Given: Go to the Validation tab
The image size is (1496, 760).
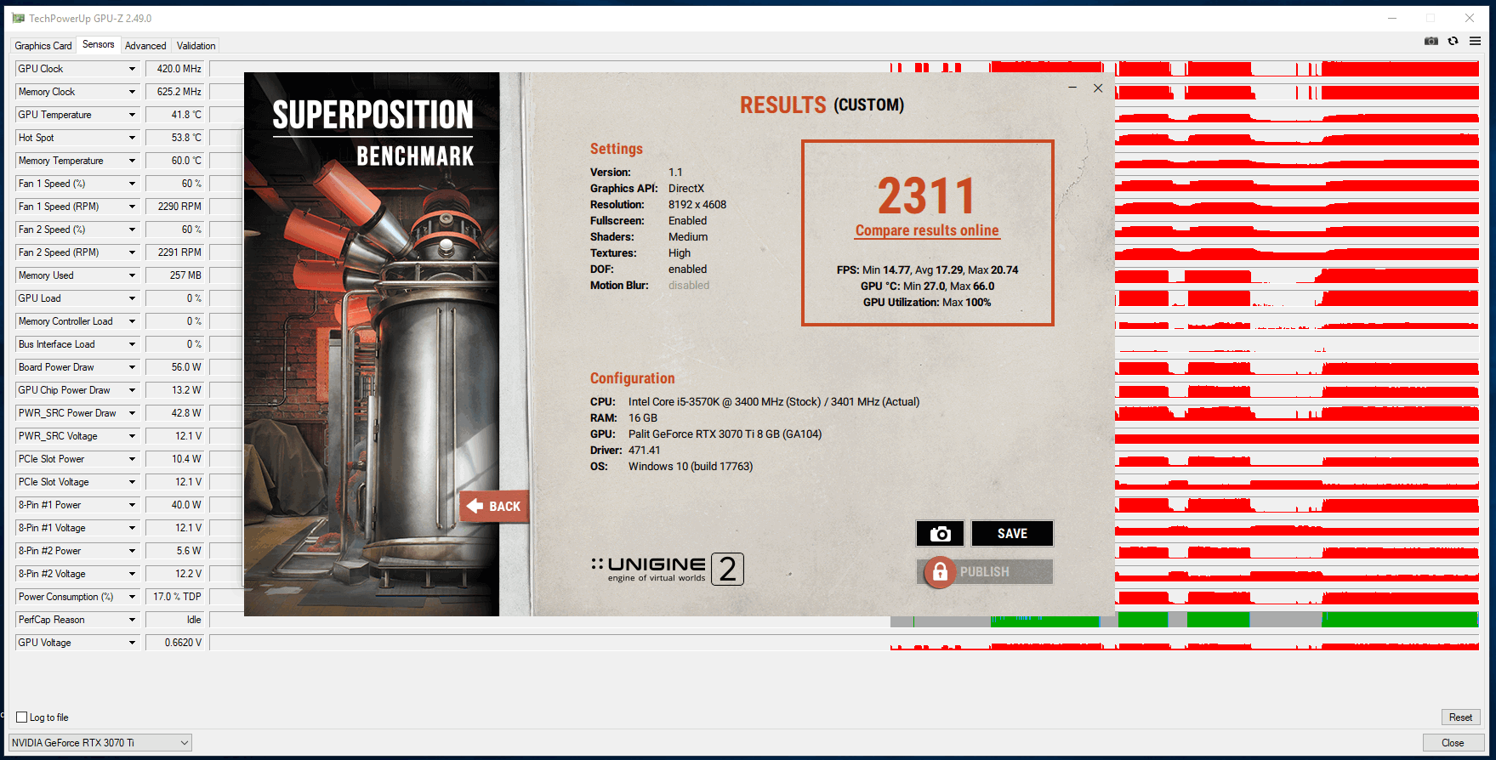Looking at the screenshot, I should point(196,46).
